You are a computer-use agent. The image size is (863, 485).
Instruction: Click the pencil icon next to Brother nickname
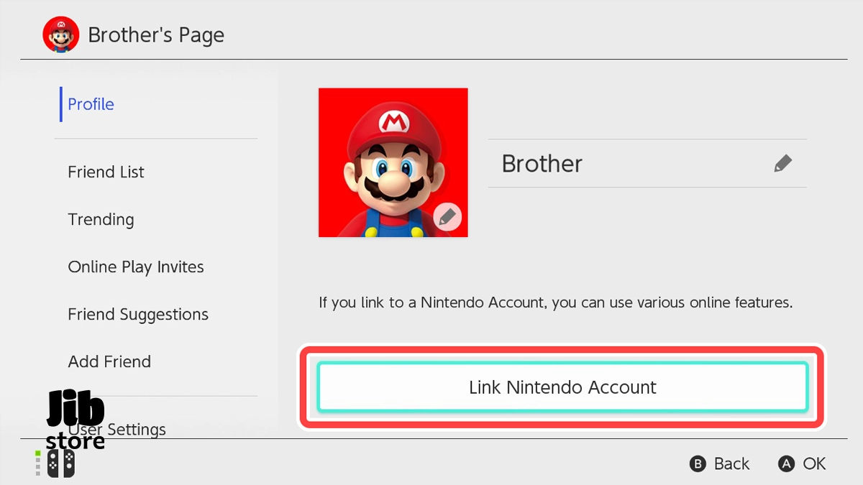point(783,163)
